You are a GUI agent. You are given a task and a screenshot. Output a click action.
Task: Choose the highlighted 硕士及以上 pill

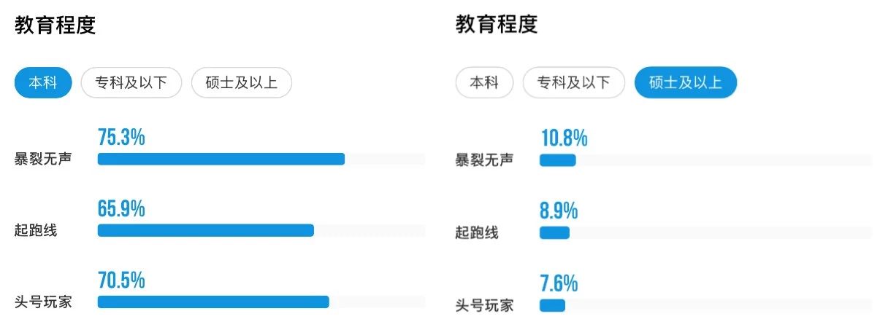coord(686,83)
